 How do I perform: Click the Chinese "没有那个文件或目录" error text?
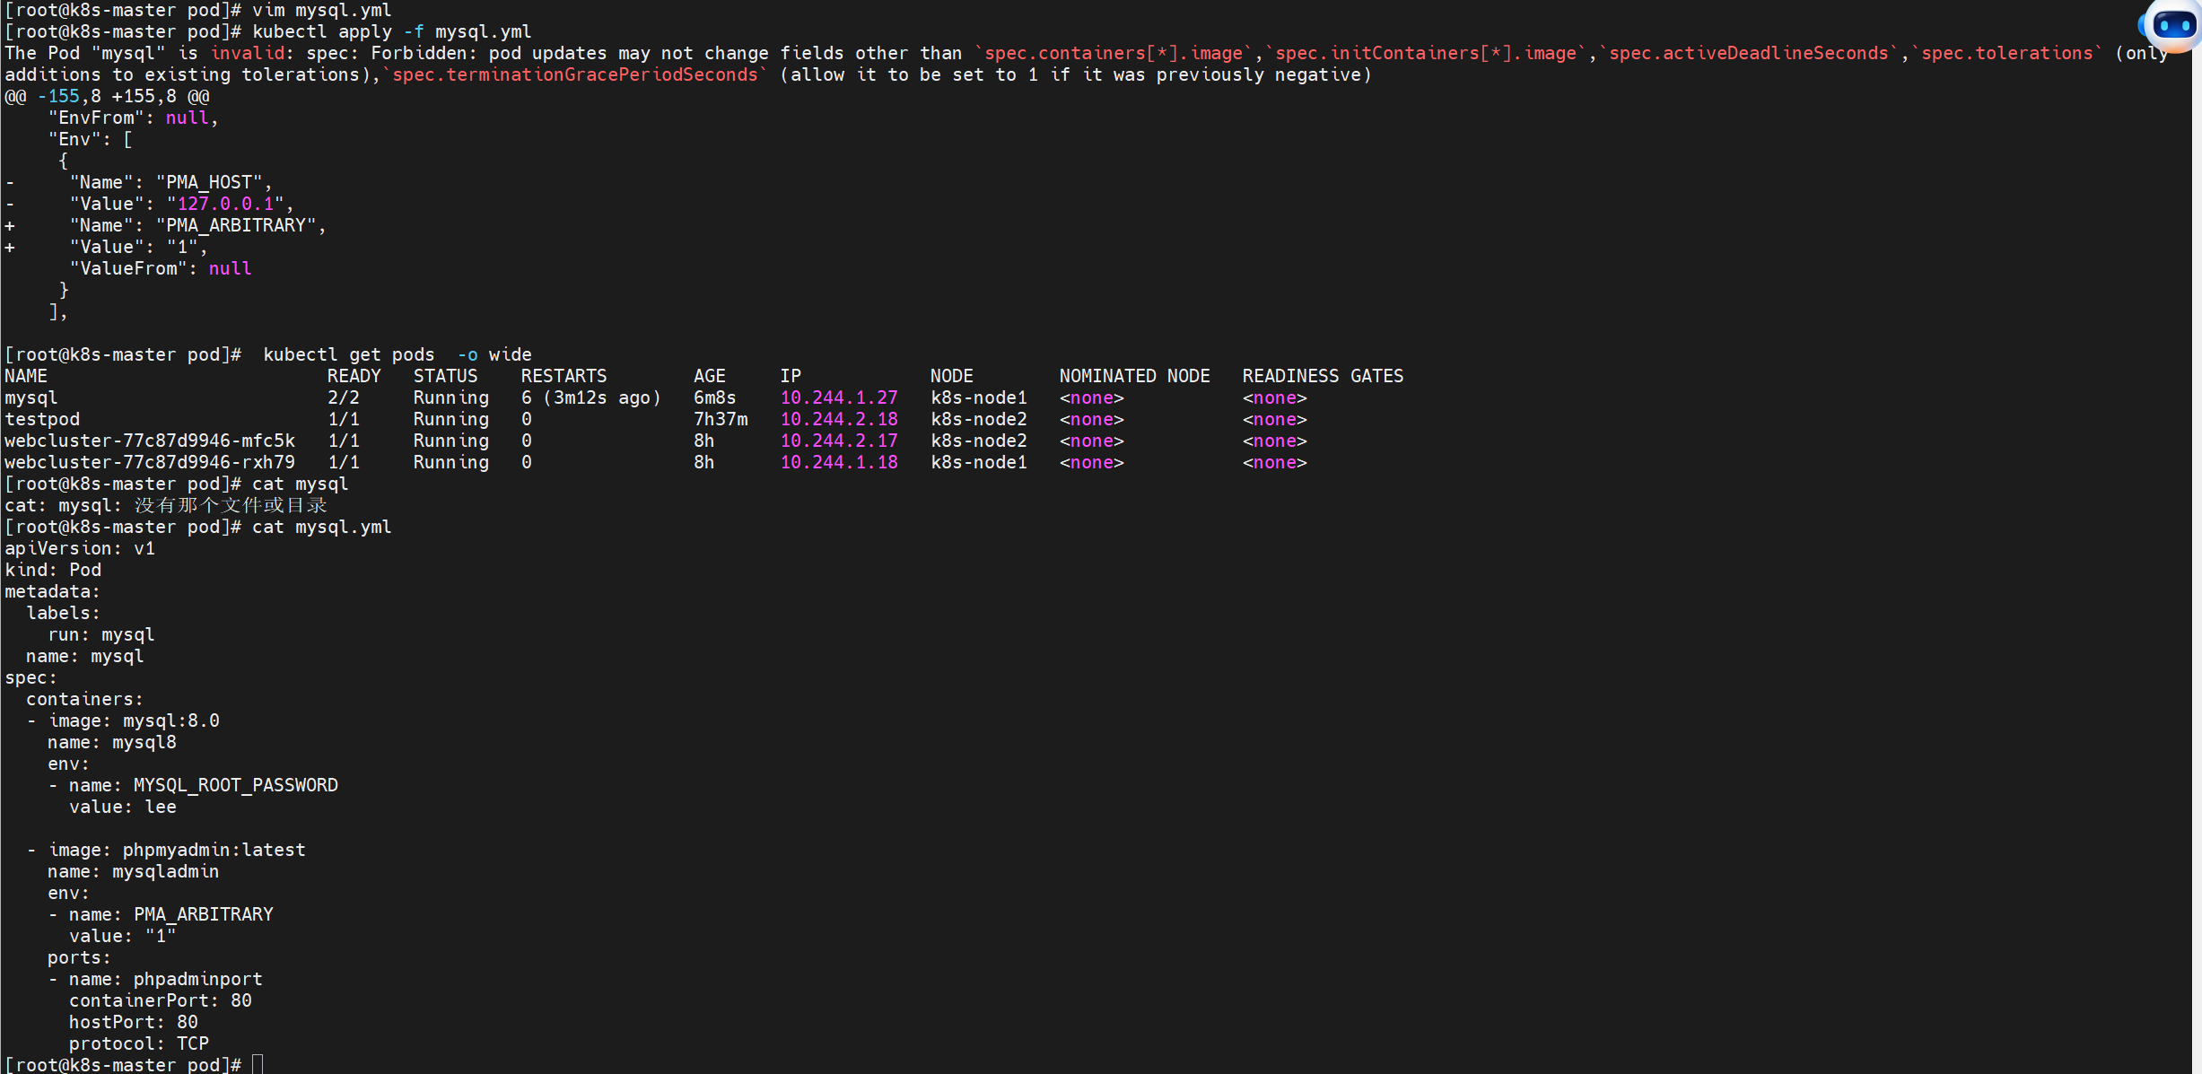(x=231, y=505)
